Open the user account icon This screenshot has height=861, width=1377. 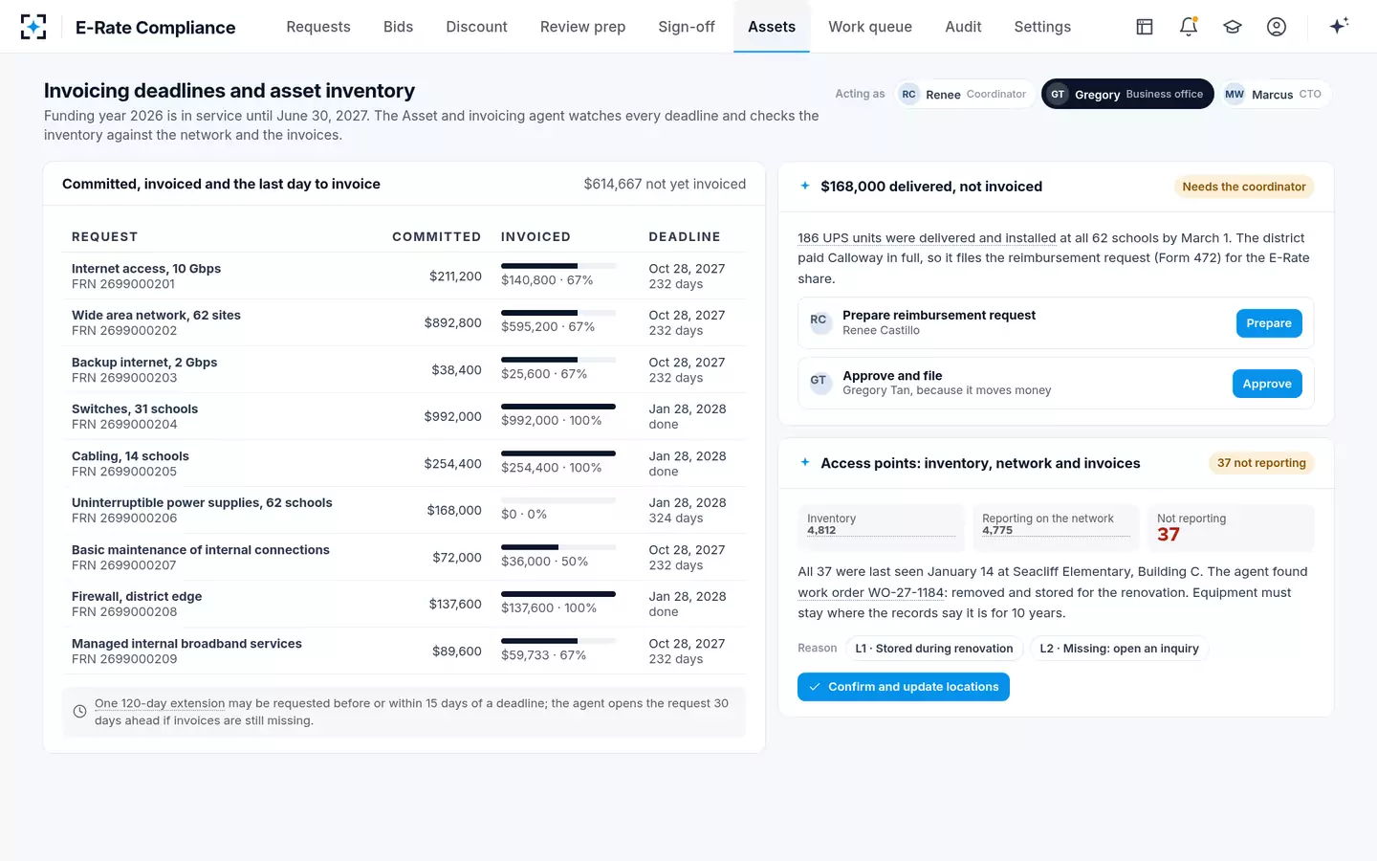[x=1277, y=27]
